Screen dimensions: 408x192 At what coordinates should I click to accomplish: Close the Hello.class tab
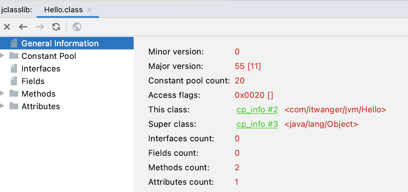click(90, 10)
